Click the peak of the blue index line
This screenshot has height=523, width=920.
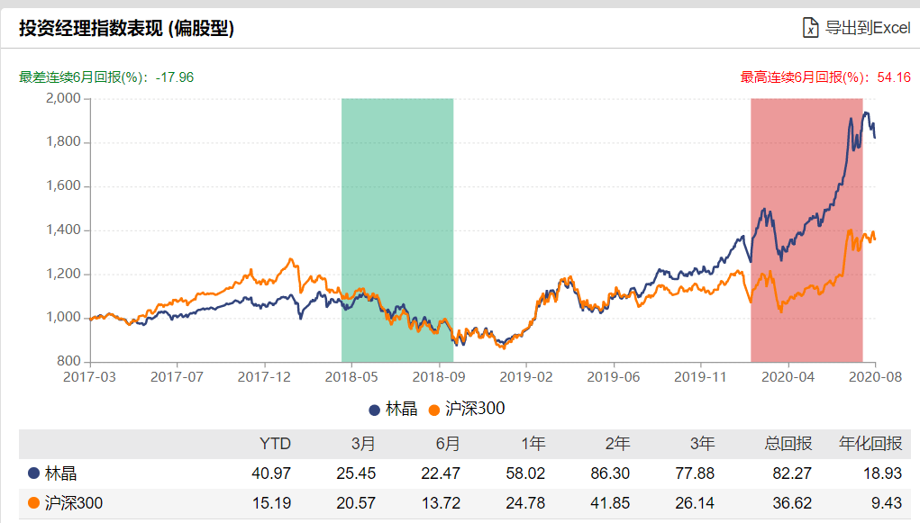[x=866, y=113]
